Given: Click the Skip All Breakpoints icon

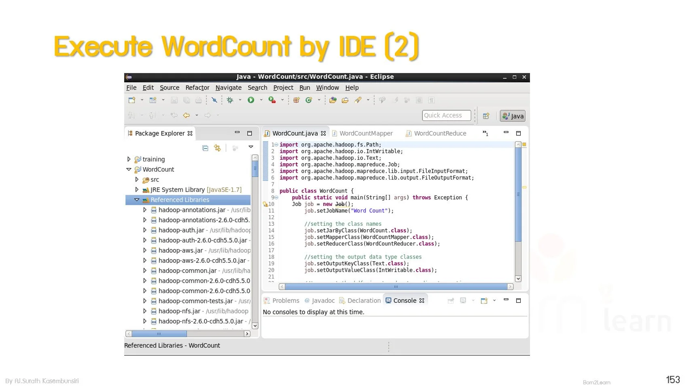Looking at the screenshot, I should tap(214, 100).
